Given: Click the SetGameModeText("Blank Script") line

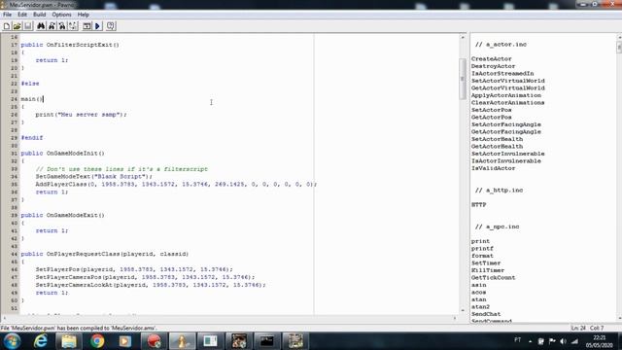Looking at the screenshot, I should [93, 177].
